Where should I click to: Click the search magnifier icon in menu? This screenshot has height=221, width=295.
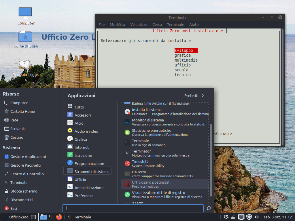[209, 208]
